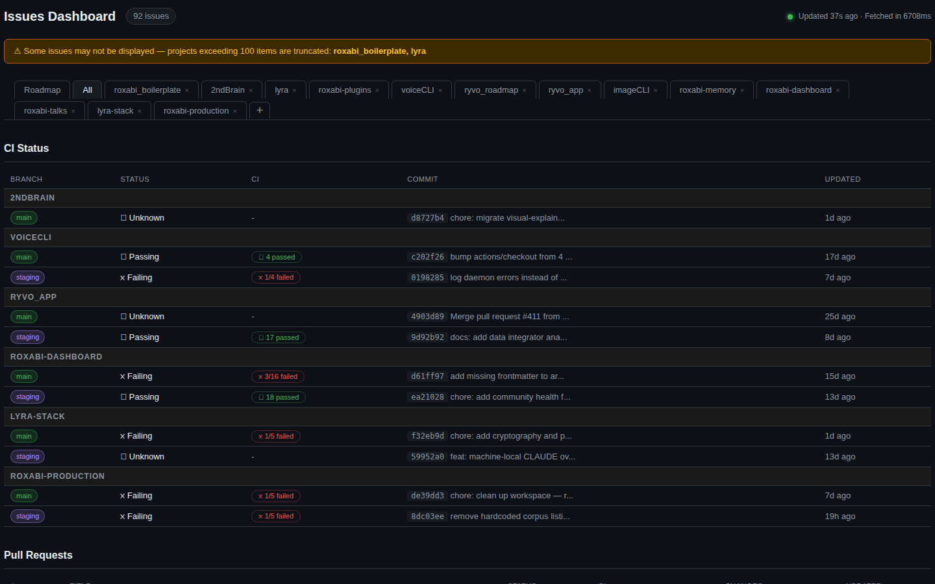Switch to the Roadmap tab

pyautogui.click(x=42, y=90)
